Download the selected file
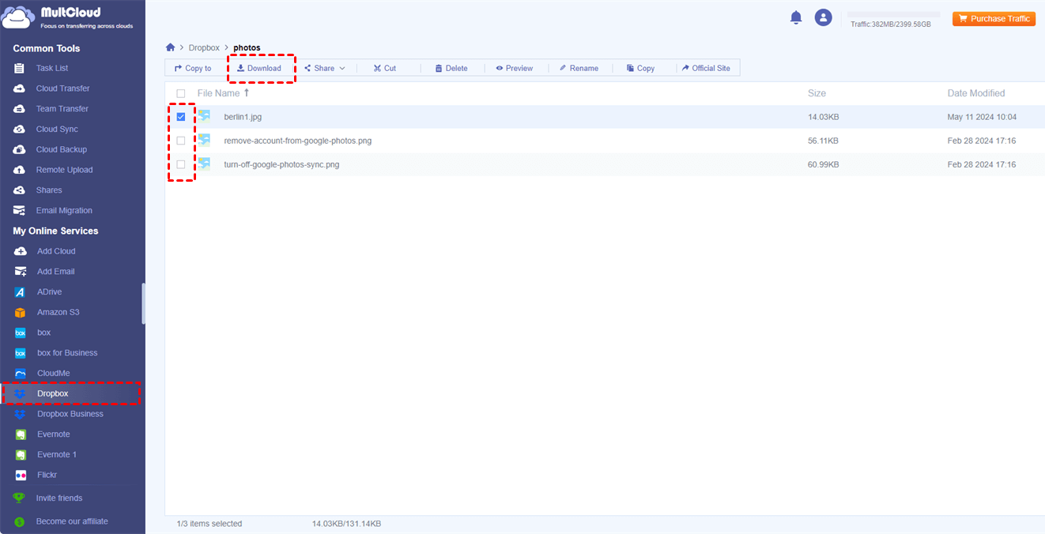 pos(259,68)
